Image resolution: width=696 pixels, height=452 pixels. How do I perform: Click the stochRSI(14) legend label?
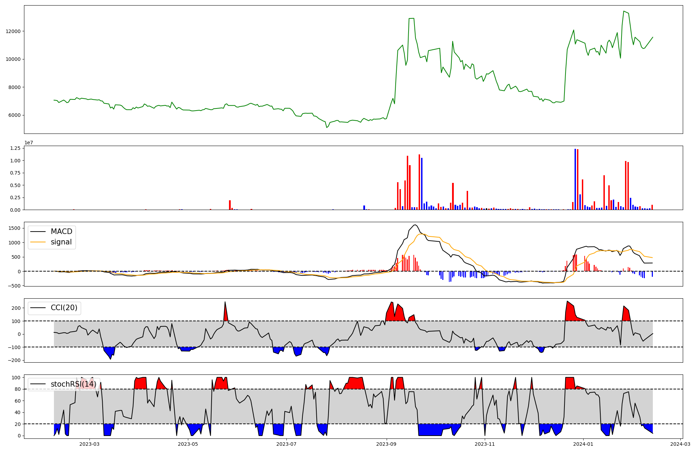73,384
